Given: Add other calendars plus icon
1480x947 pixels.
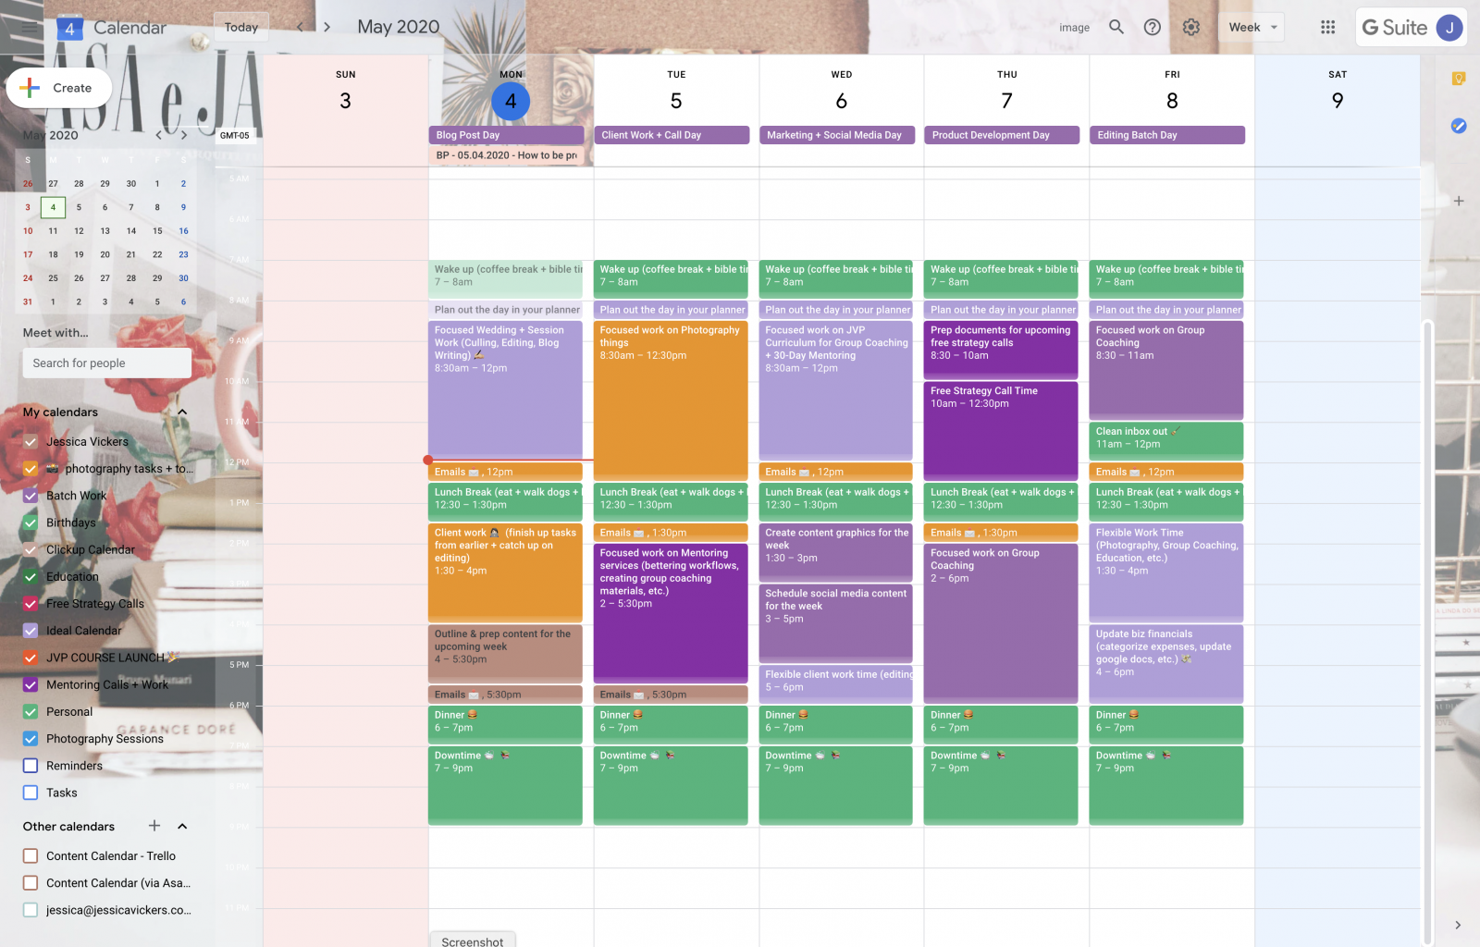Looking at the screenshot, I should click(x=154, y=826).
